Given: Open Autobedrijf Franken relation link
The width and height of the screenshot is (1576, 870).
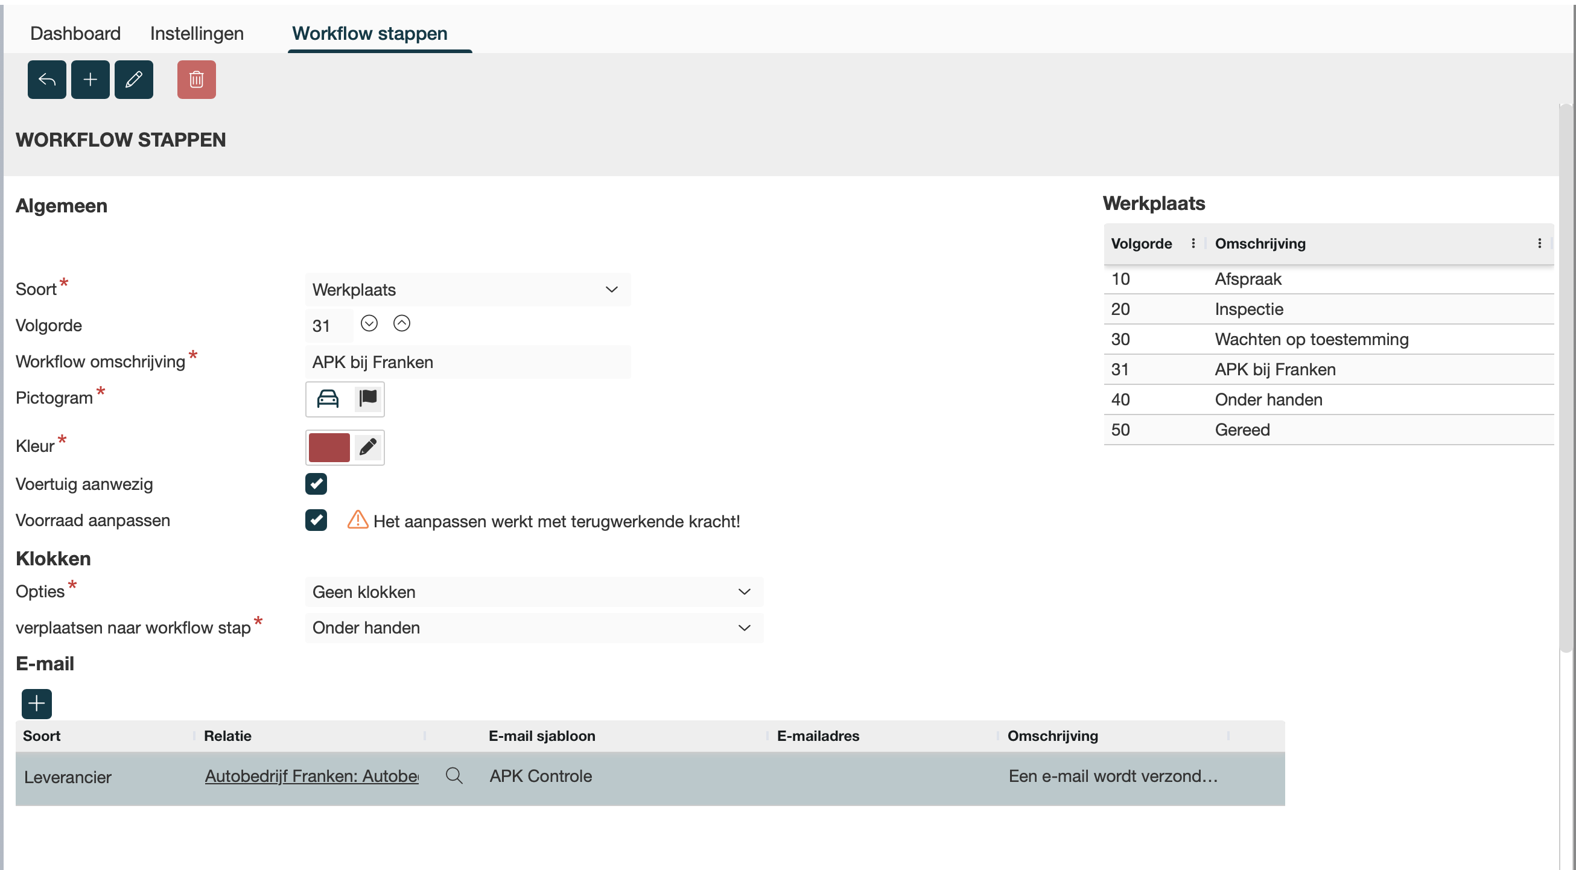Looking at the screenshot, I should click(311, 776).
